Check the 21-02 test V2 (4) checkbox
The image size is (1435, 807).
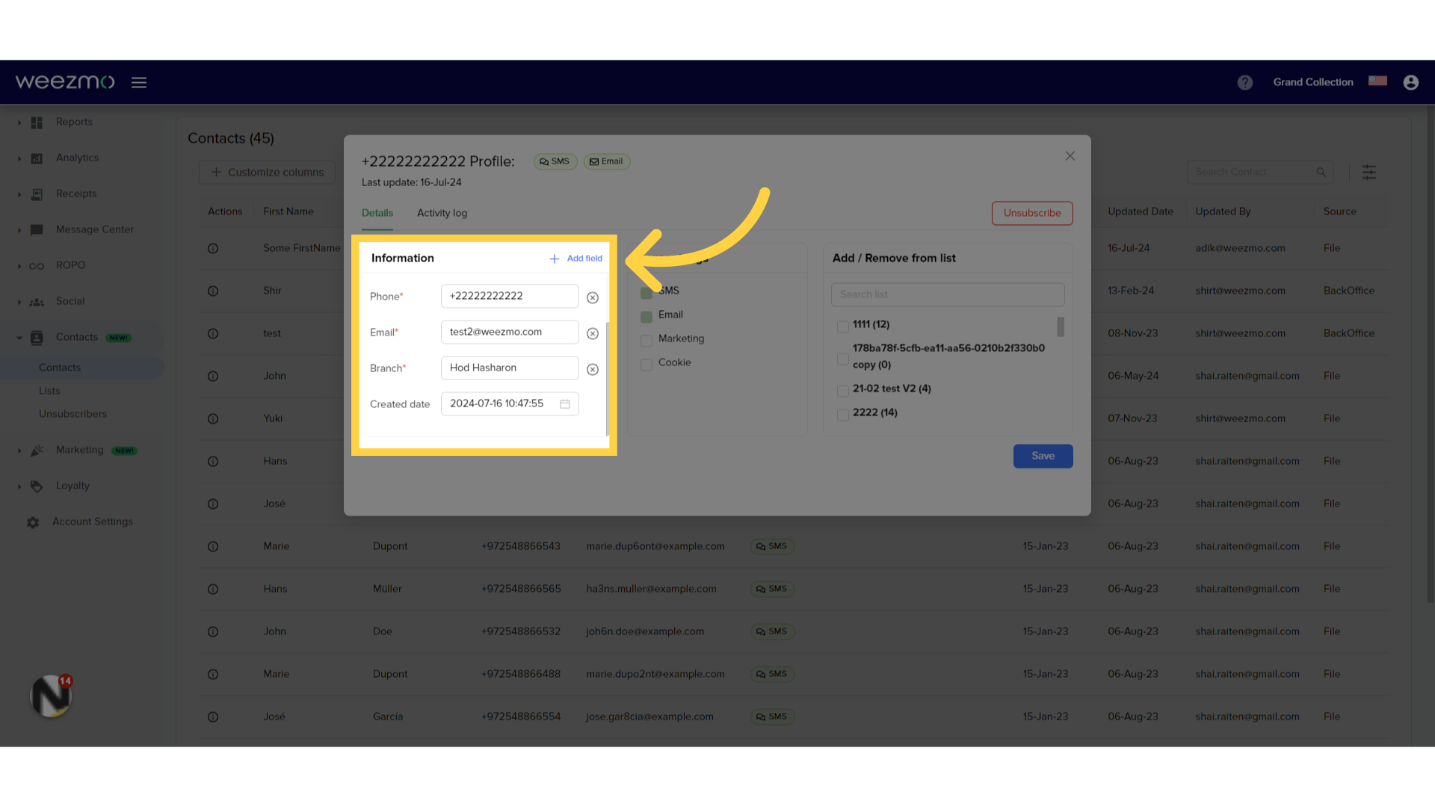(x=842, y=391)
